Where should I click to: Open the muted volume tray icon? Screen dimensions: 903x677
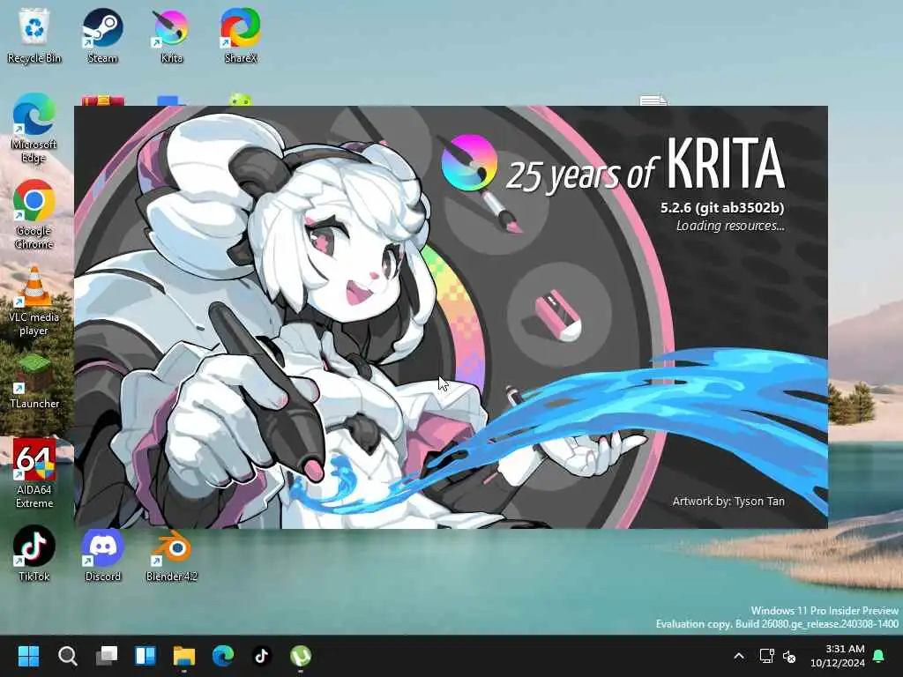pyautogui.click(x=789, y=656)
